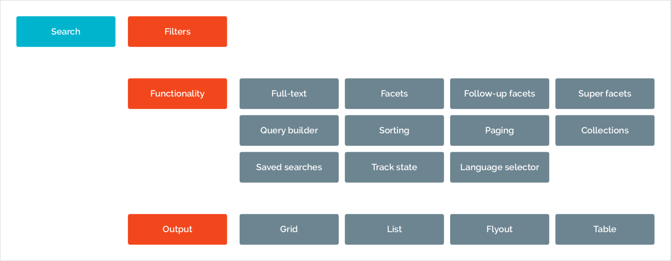This screenshot has height=261, width=671.
Task: Click the List output block
Action: [394, 229]
